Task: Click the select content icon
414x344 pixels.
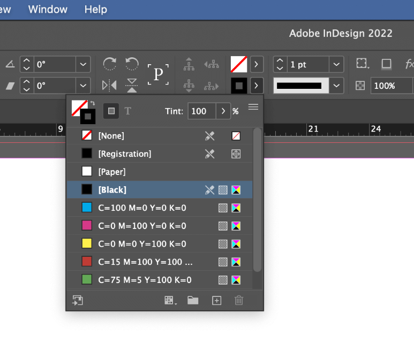Action: coord(189,86)
